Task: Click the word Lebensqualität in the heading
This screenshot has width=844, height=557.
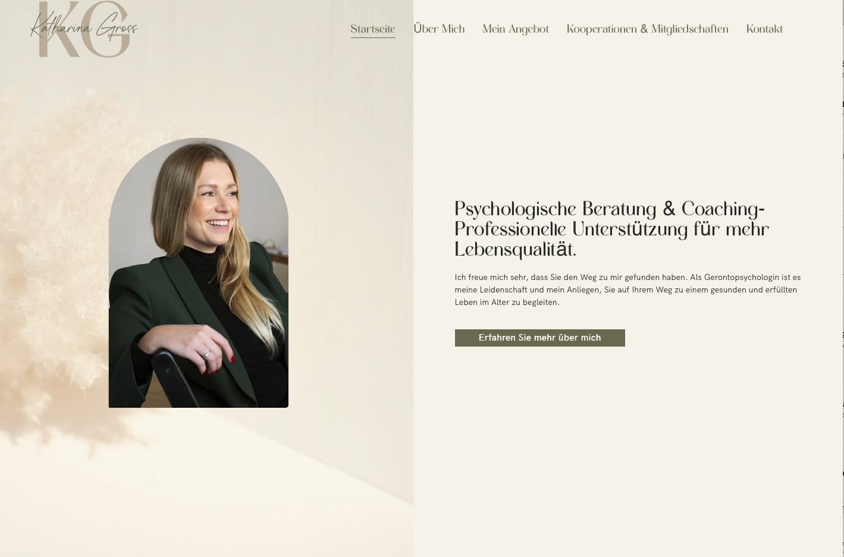Action: click(514, 250)
